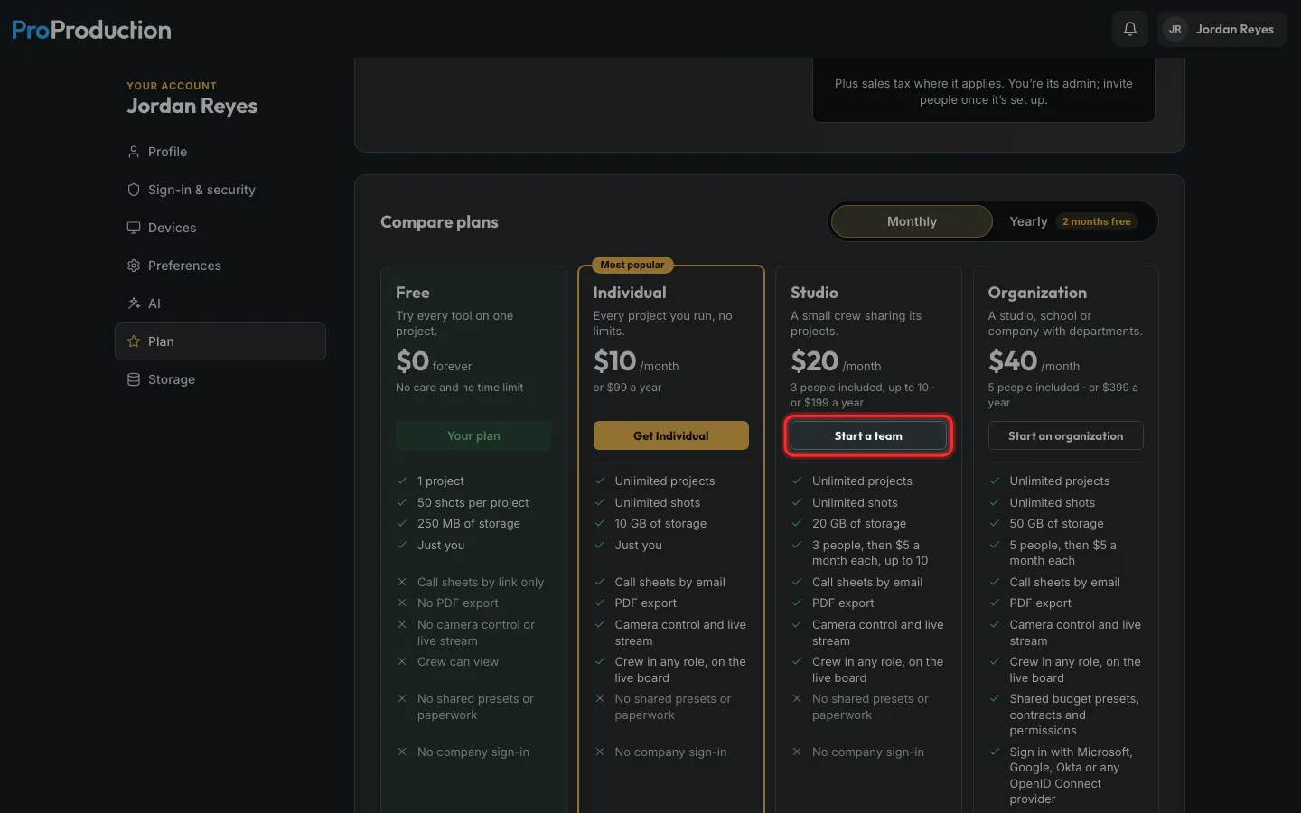
Task: Open Jordan Reyes account menu
Action: click(x=1221, y=29)
